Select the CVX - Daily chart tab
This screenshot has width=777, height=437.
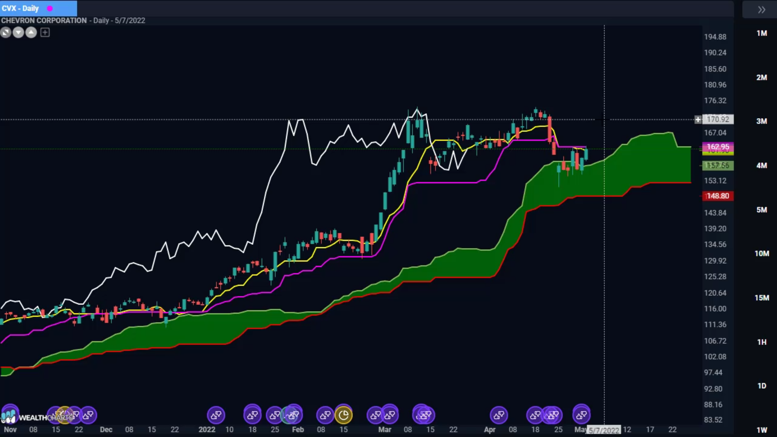tap(38, 8)
